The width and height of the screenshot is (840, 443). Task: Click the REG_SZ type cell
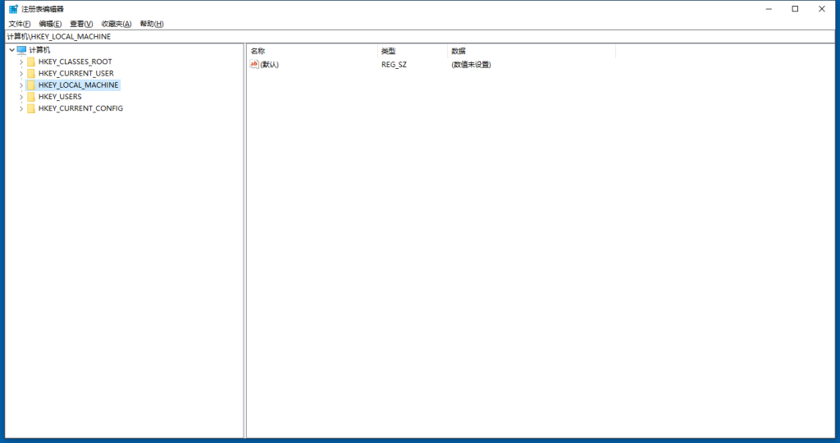[394, 65]
